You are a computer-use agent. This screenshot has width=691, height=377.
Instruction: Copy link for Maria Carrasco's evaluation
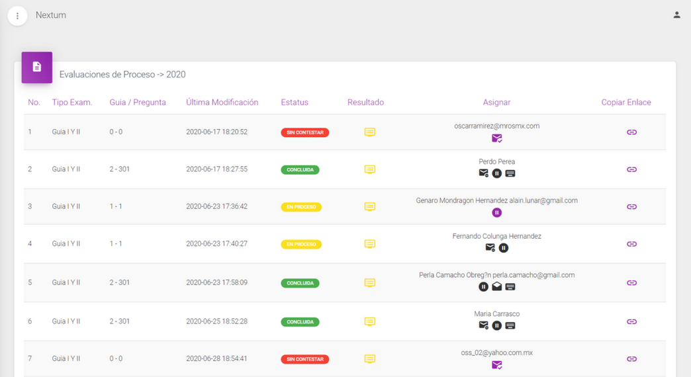tap(631, 321)
